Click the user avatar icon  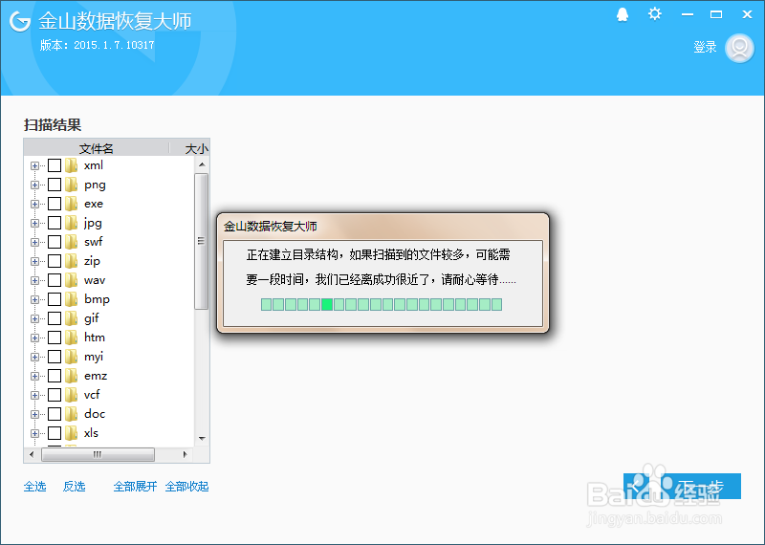click(739, 48)
